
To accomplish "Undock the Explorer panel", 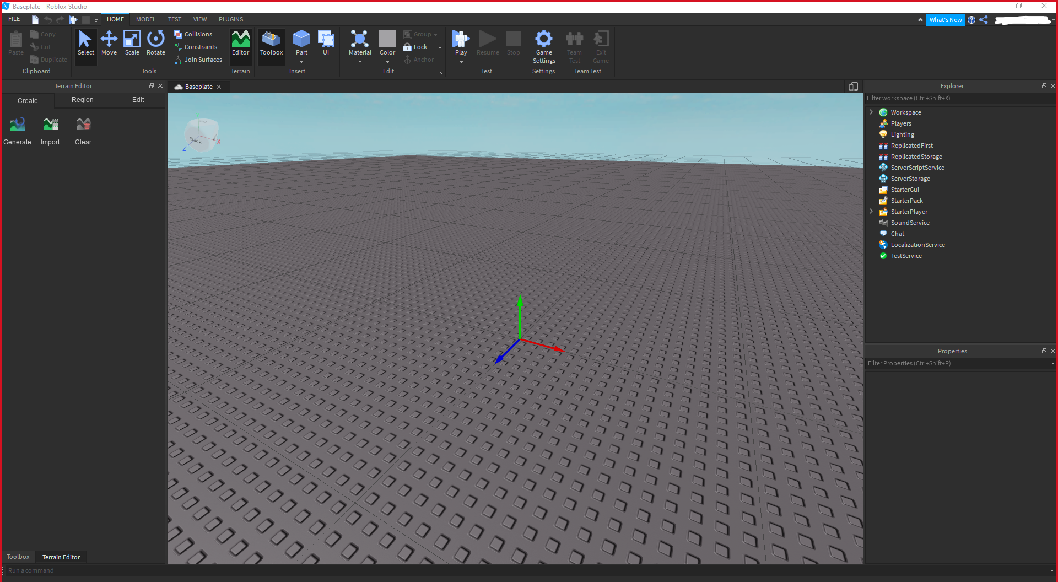I will pyautogui.click(x=1044, y=85).
